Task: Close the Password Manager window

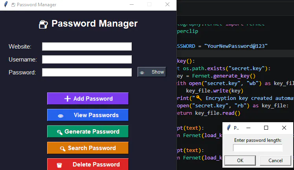Action: [x=167, y=4]
